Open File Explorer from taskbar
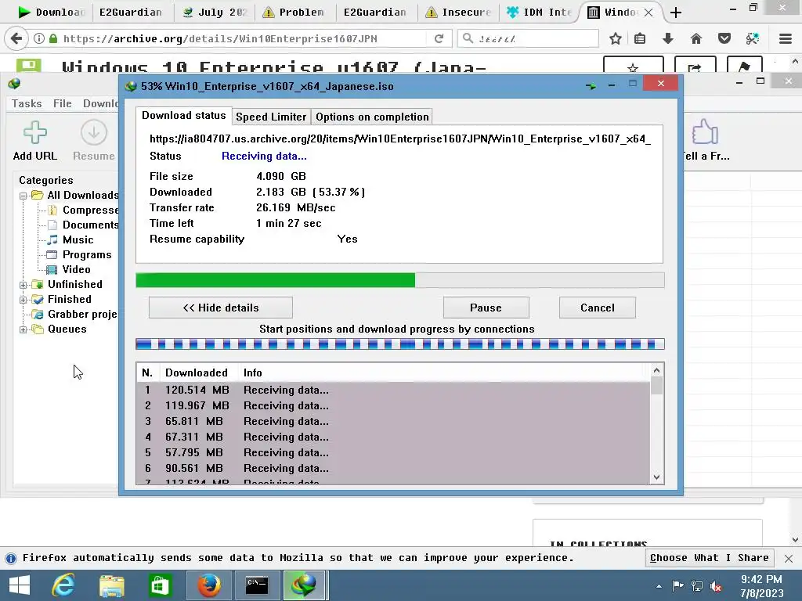 coord(111,585)
